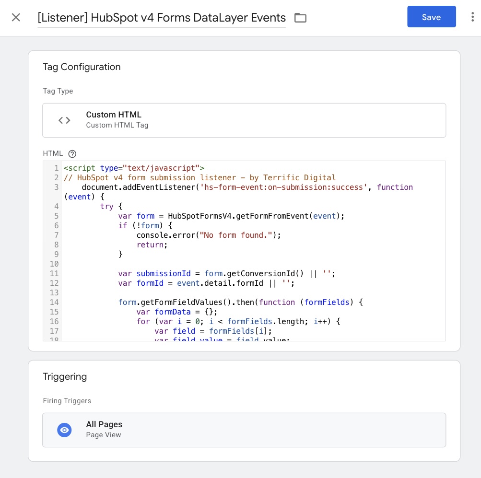Click the 'var formData = {}' line
Image resolution: width=481 pixels, height=478 pixels.
[177, 312]
